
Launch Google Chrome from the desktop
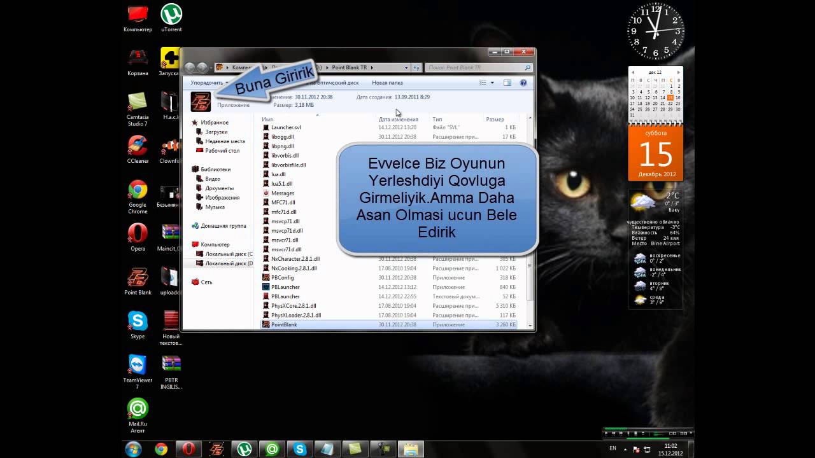click(x=138, y=197)
